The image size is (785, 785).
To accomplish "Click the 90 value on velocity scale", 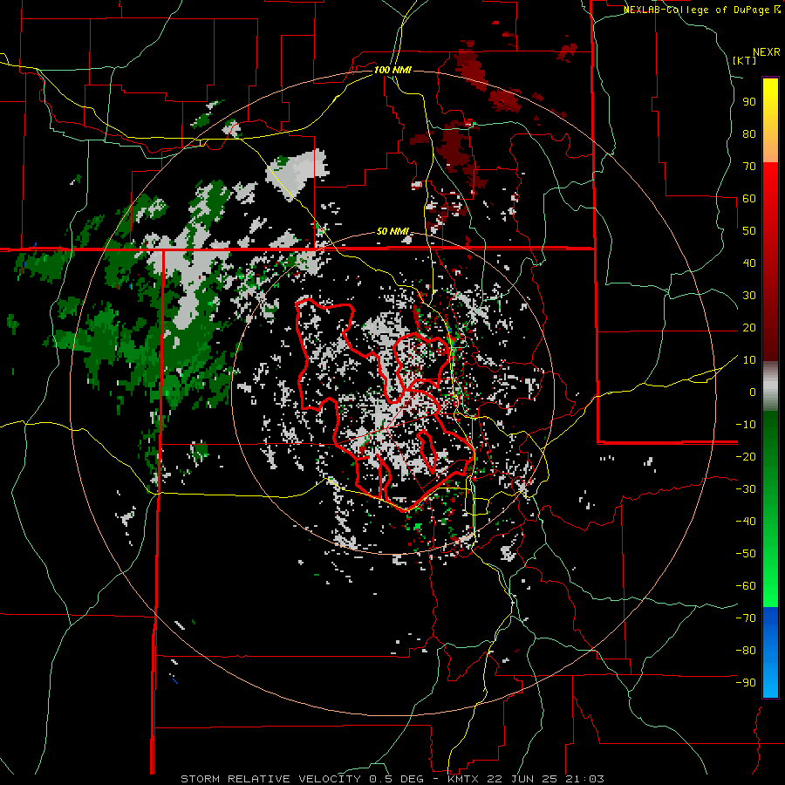I will point(749,102).
